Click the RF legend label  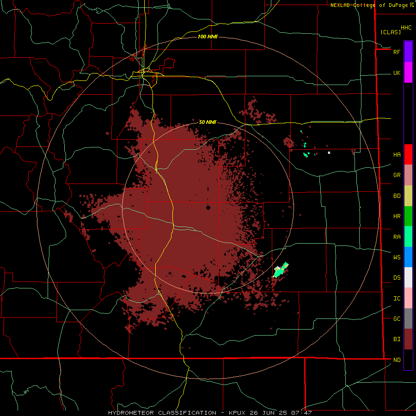point(397,52)
